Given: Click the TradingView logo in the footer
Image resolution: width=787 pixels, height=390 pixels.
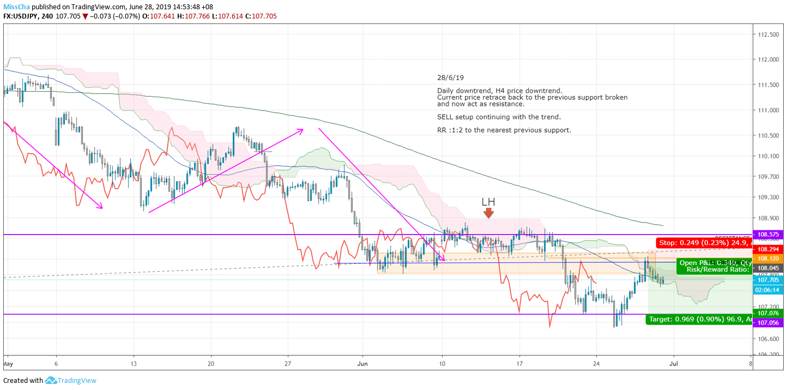Looking at the screenshot, I should click(71, 381).
